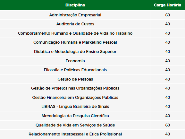185x139 pixels.
Task: Select Qualidade de Vida em Serviços de Saúde
Action: coord(75,125)
